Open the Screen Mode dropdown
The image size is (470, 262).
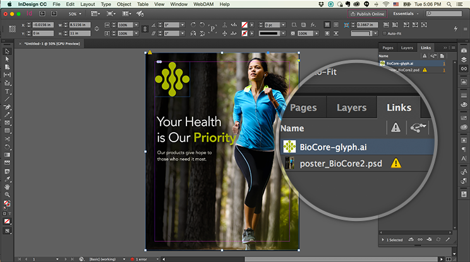pos(111,14)
